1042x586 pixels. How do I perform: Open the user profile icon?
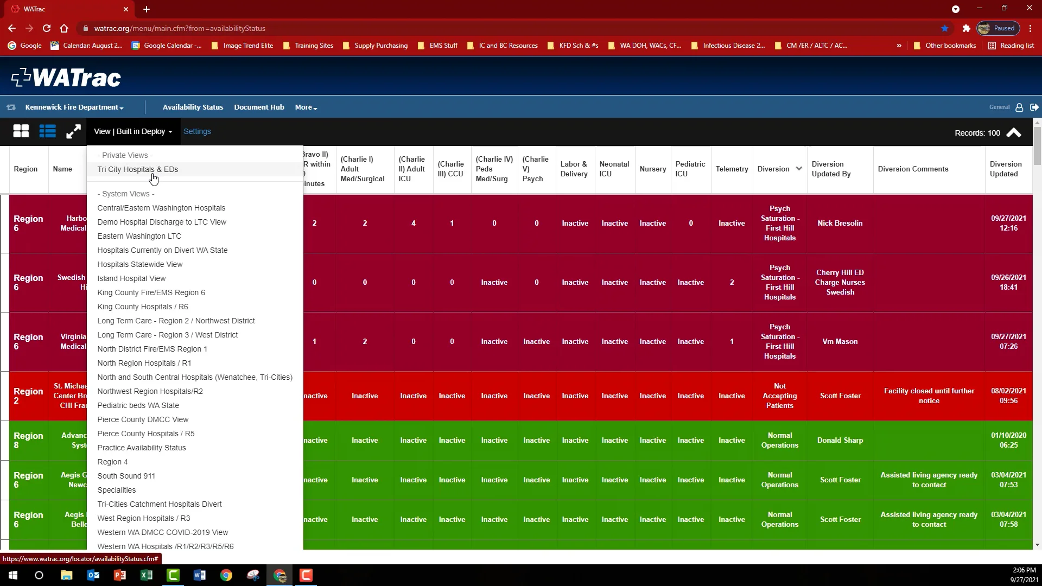point(1019,107)
